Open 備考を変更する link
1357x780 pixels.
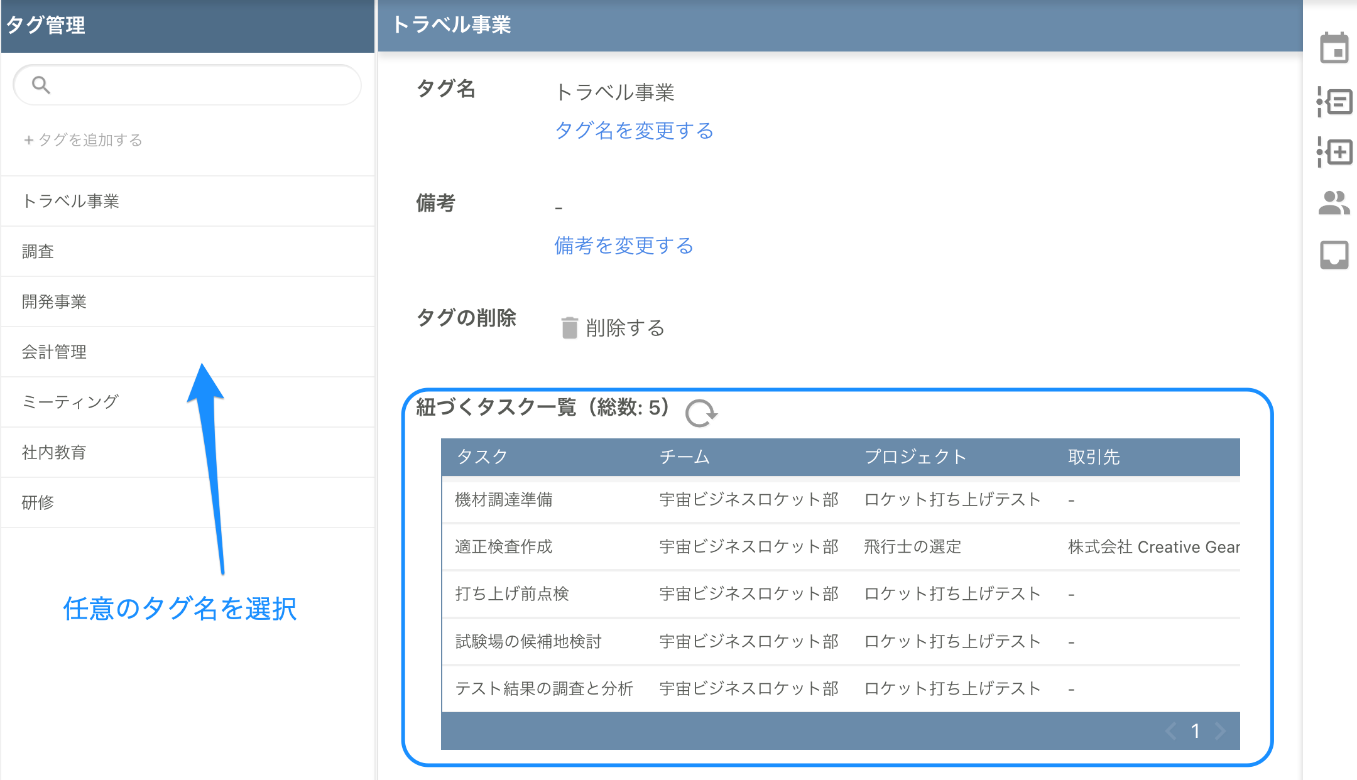[624, 246]
